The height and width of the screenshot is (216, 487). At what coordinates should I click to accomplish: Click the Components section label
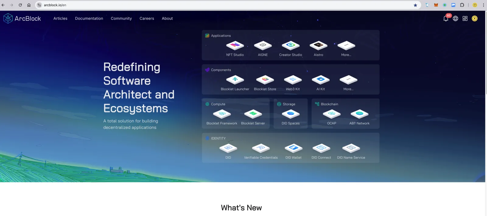point(221,70)
